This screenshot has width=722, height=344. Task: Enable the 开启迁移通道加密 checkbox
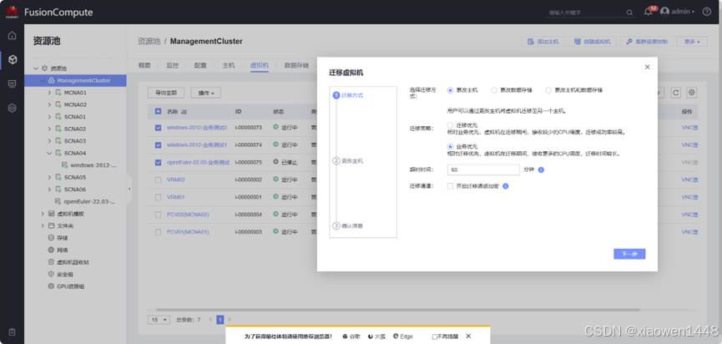click(x=451, y=185)
